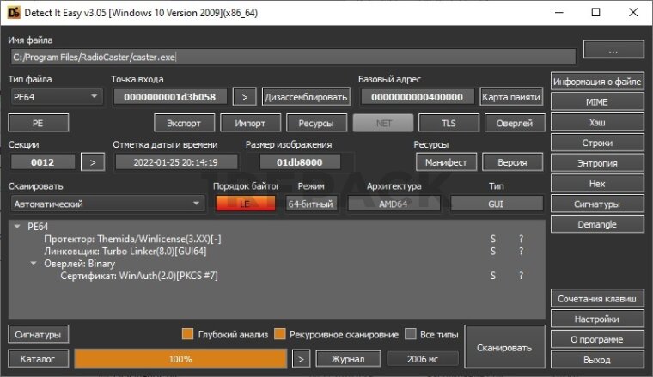The image size is (653, 377).
Task: Click the browse file button with three dots
Action: (613, 51)
